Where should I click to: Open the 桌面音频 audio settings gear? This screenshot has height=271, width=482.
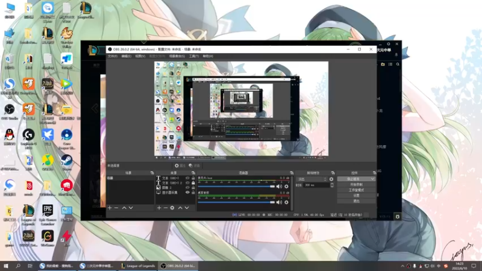286,202
